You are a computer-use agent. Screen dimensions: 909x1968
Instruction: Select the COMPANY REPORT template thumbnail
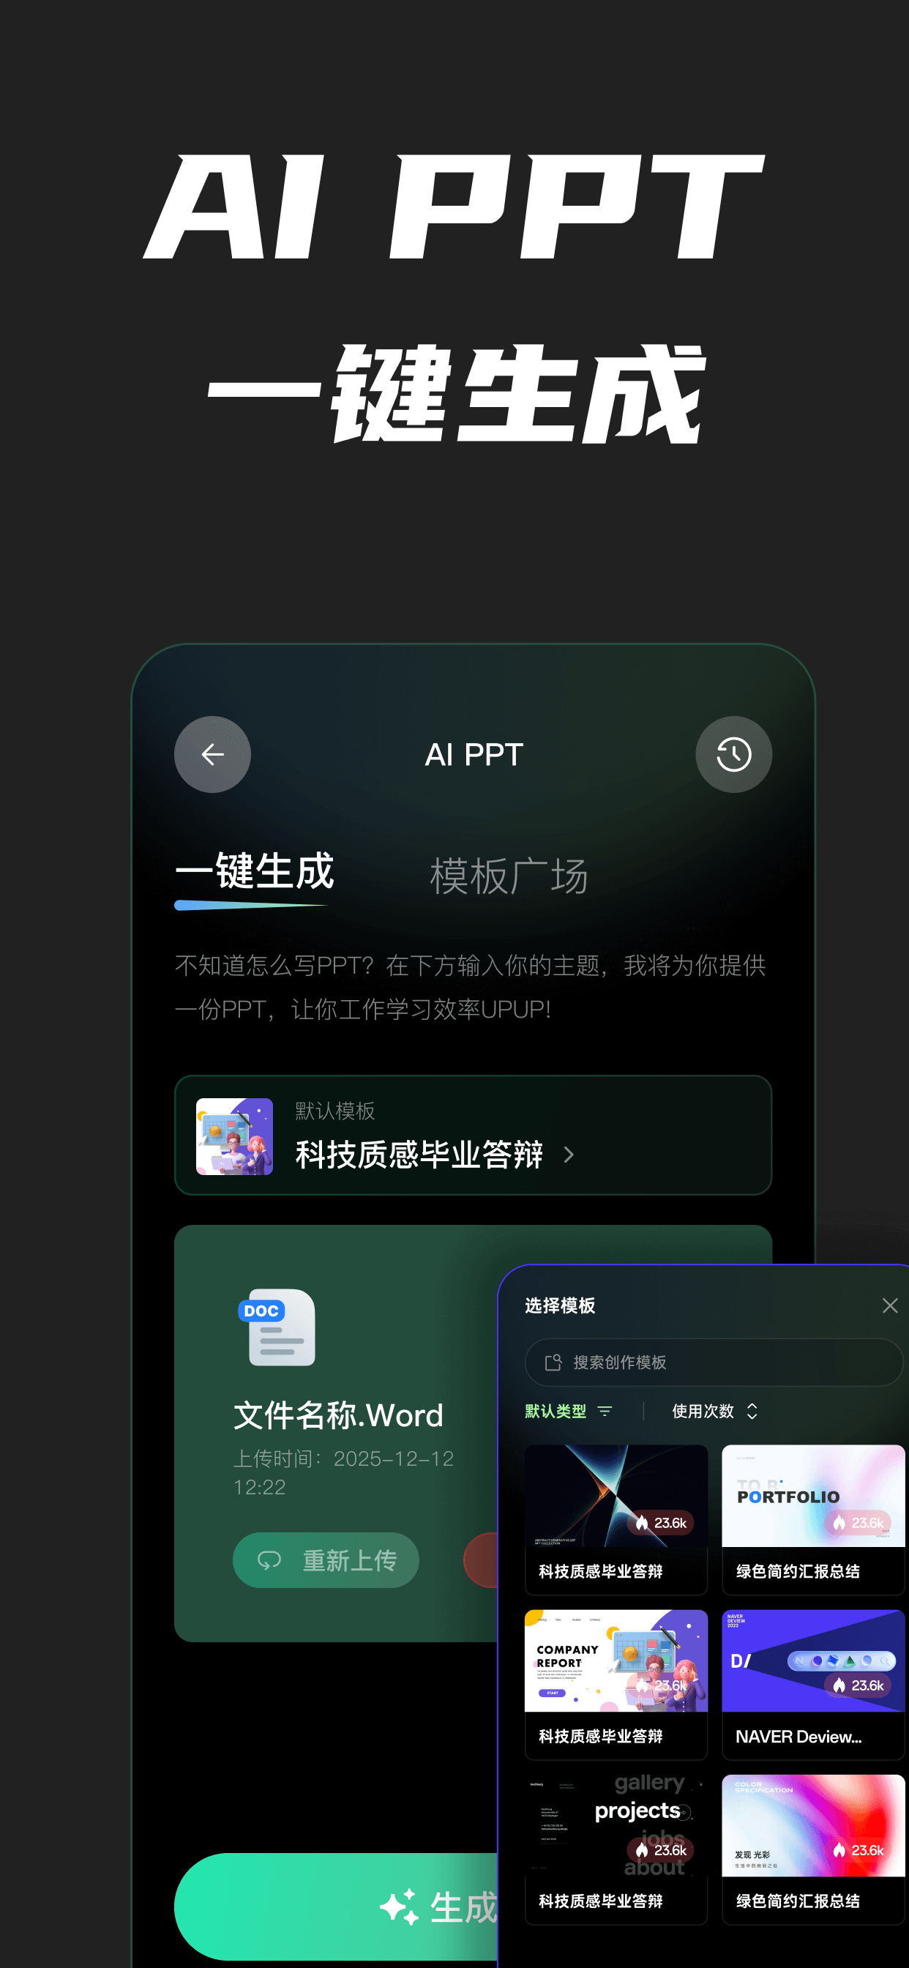pos(616,1661)
